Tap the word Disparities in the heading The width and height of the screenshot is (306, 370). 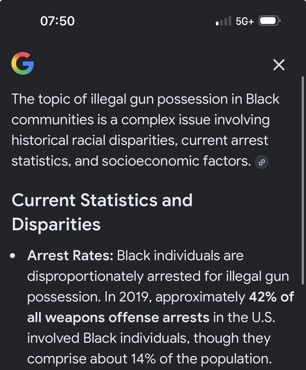point(56,224)
